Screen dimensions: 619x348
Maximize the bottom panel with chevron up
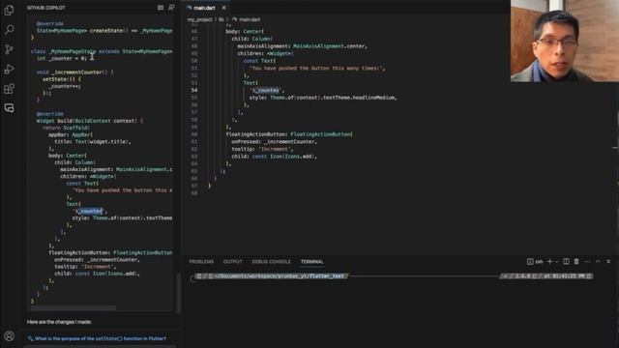pyautogui.click(x=598, y=262)
